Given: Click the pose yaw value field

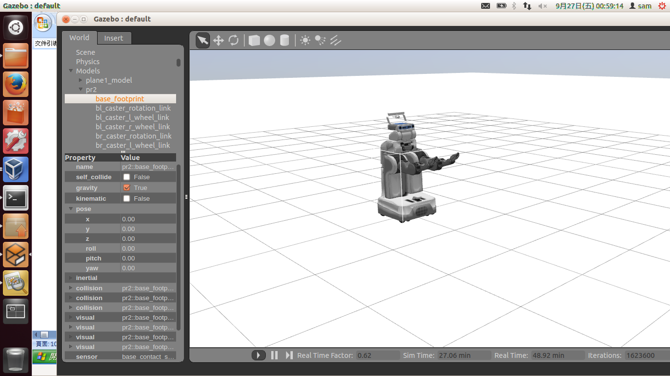Looking at the screenshot, I should tap(148, 268).
